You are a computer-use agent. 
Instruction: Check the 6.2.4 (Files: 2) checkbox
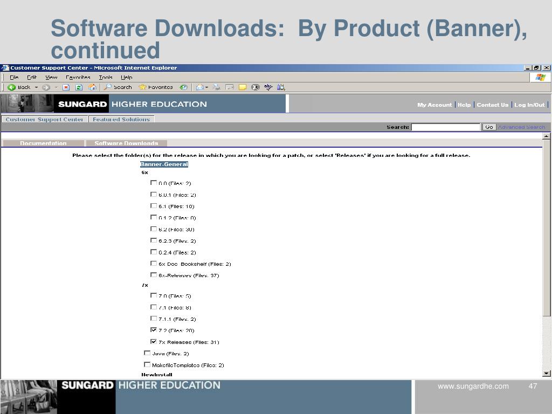(x=154, y=252)
